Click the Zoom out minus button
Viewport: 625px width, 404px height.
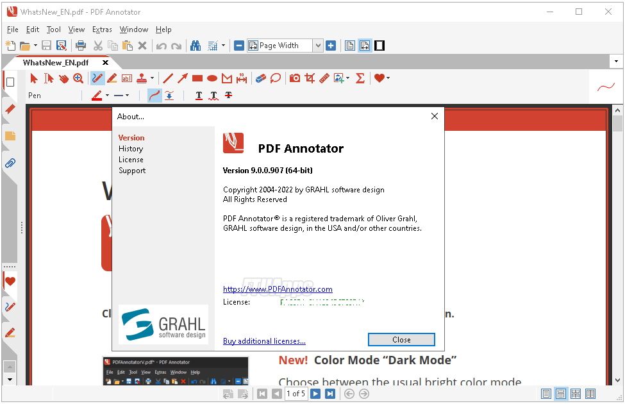click(x=238, y=46)
